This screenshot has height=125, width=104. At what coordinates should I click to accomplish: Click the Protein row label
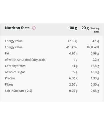tap(10, 78)
